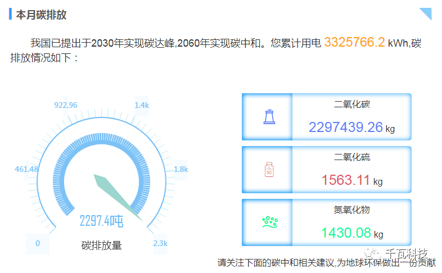Click the carbon neutrality advice note at bottom
The height and width of the screenshot is (273, 442).
point(326,262)
